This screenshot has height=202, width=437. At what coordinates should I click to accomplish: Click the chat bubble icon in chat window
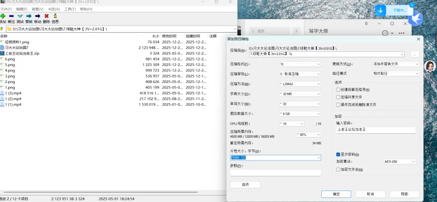(385, 33)
